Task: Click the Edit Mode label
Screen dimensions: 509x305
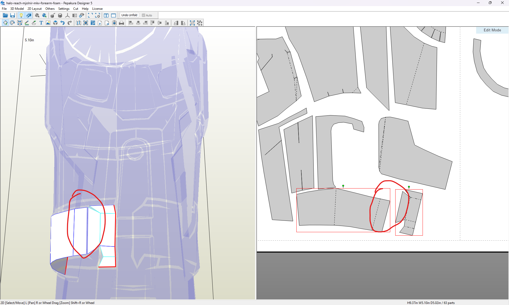Action: pos(492,30)
